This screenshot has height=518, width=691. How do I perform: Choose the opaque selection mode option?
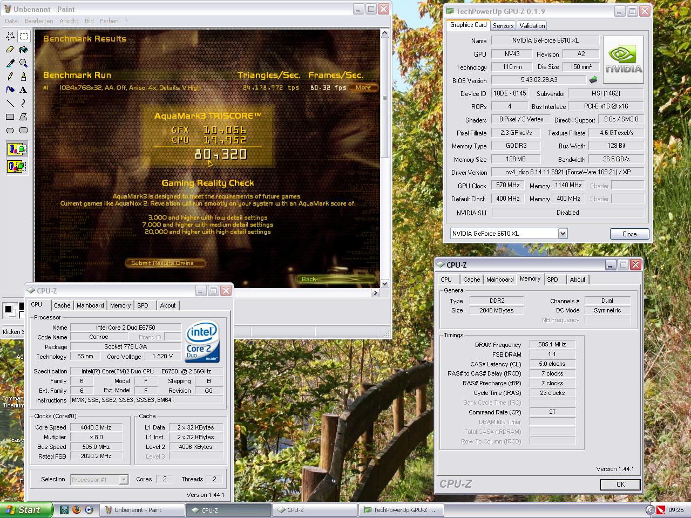point(17,148)
